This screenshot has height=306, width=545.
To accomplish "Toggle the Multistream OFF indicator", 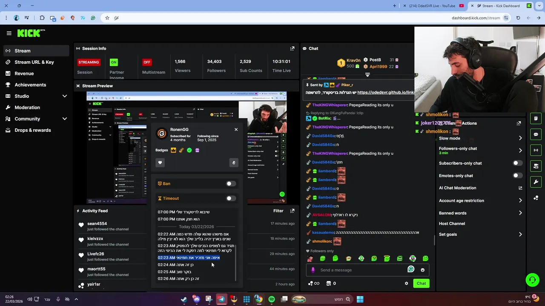I will pos(147,62).
